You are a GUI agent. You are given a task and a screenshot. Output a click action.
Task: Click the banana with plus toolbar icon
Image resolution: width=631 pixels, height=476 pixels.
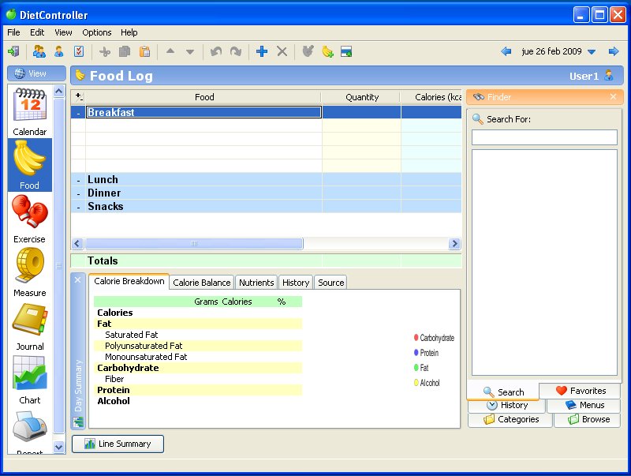click(x=327, y=51)
